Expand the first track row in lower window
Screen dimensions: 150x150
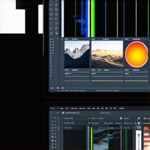(62, 118)
